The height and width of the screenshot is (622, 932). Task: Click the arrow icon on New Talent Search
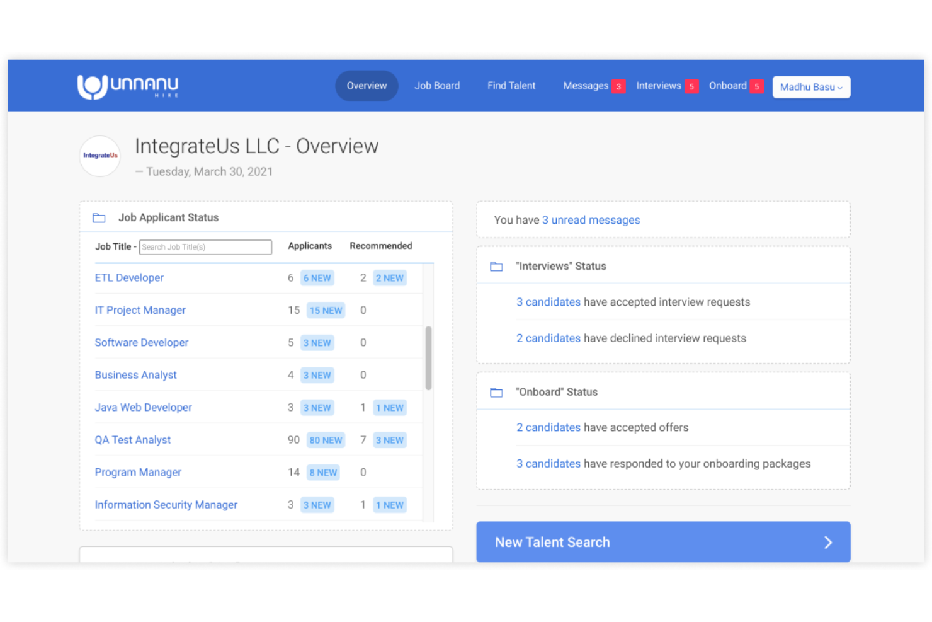click(828, 542)
